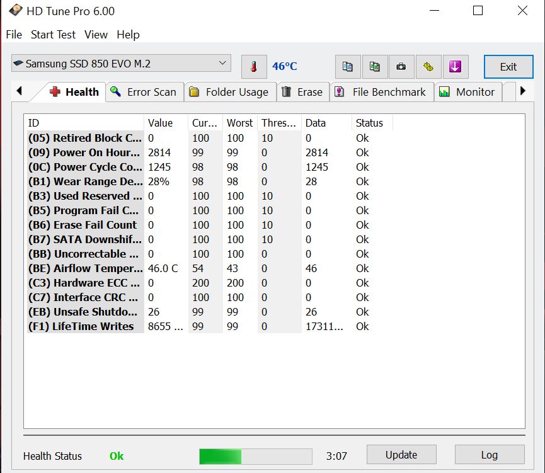
Task: Click the thermometer temperature icon button
Action: (x=254, y=66)
